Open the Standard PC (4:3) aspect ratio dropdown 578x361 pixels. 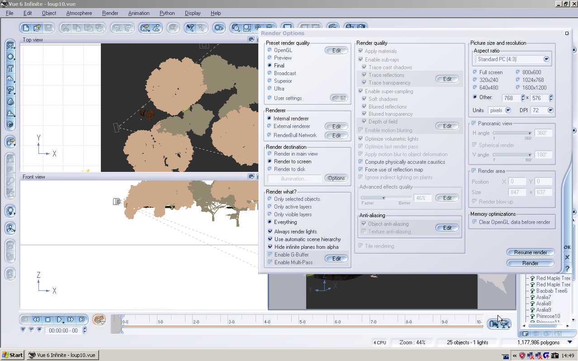[x=546, y=59]
